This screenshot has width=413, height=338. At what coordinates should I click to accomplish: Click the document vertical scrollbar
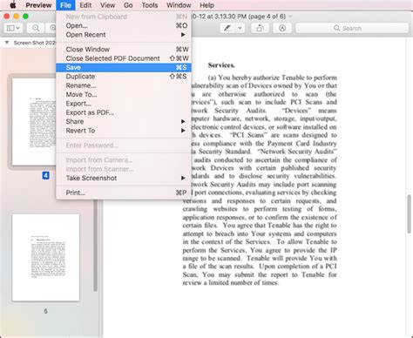[409, 214]
